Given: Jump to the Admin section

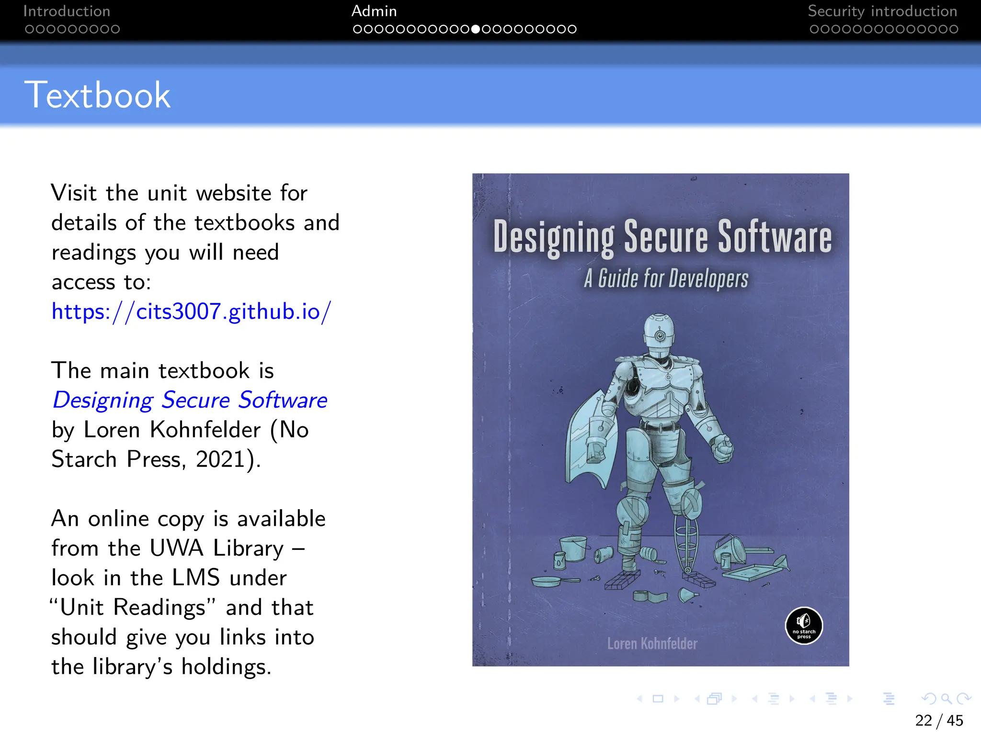Looking at the screenshot, I should pyautogui.click(x=374, y=11).
